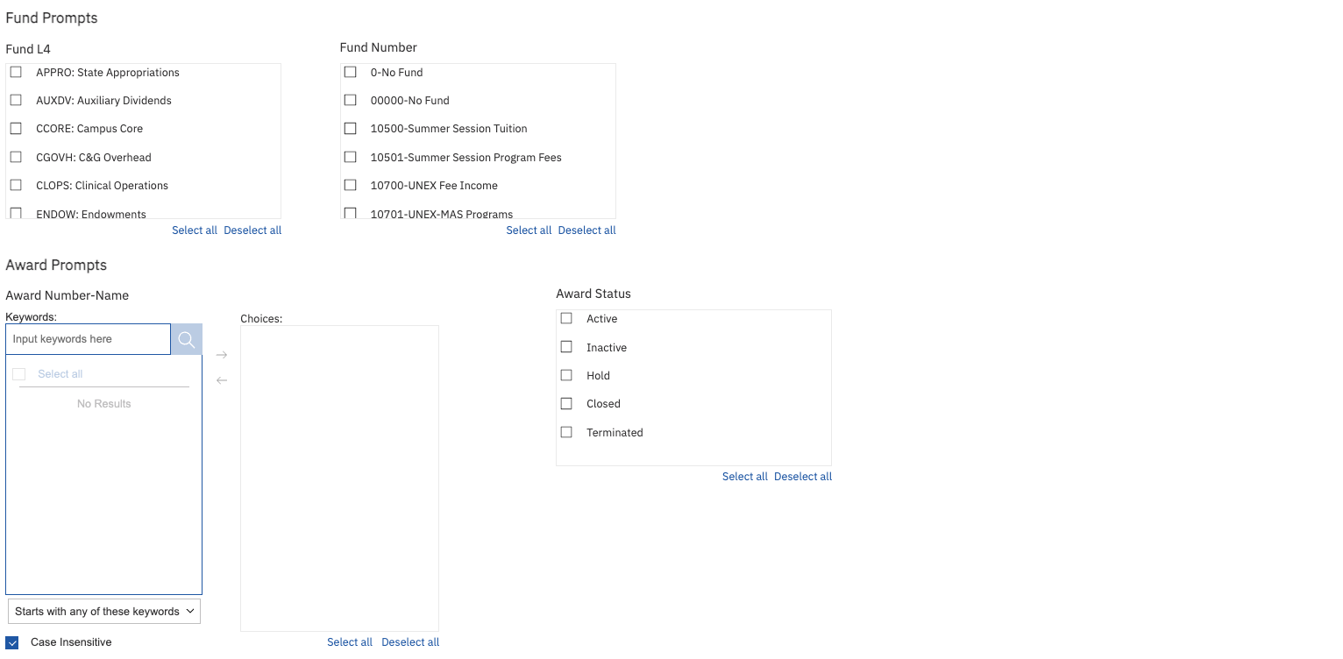Click the keyword search magnifier icon
1343x659 pixels.
click(186, 338)
